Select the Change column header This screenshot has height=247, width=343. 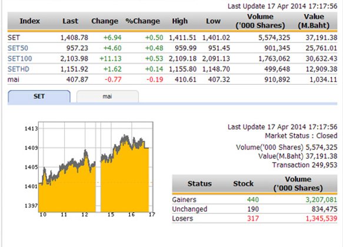[x=105, y=21]
